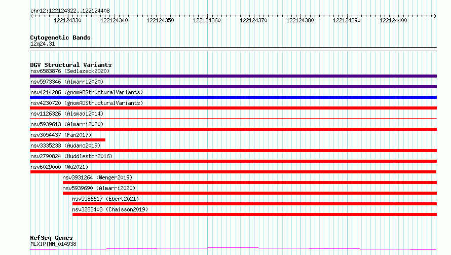The height and width of the screenshot is (255, 451).
Task: Select the nsv5939613 (Almarri2020) label
Action: coord(67,124)
